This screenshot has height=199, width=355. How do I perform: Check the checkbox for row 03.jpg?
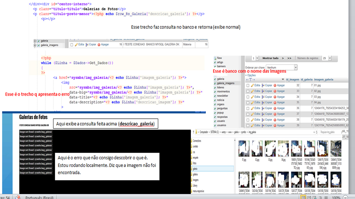tap(248, 97)
